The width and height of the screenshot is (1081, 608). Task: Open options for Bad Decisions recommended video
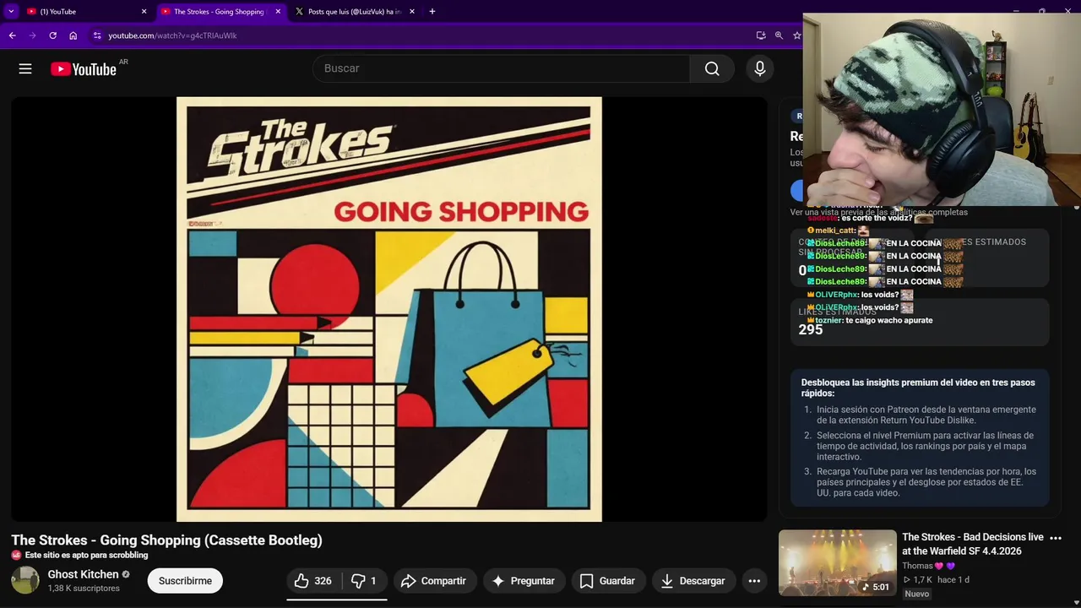click(x=1055, y=537)
